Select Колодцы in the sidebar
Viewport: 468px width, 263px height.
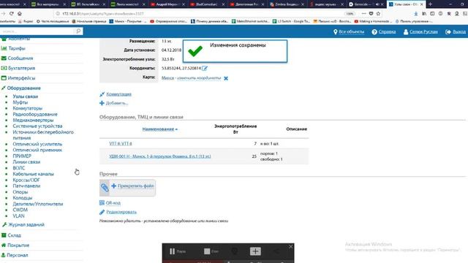point(23,198)
